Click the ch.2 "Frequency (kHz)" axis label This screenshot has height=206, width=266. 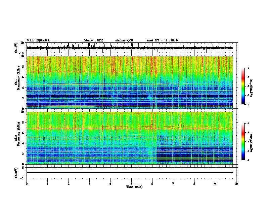(x=18, y=134)
